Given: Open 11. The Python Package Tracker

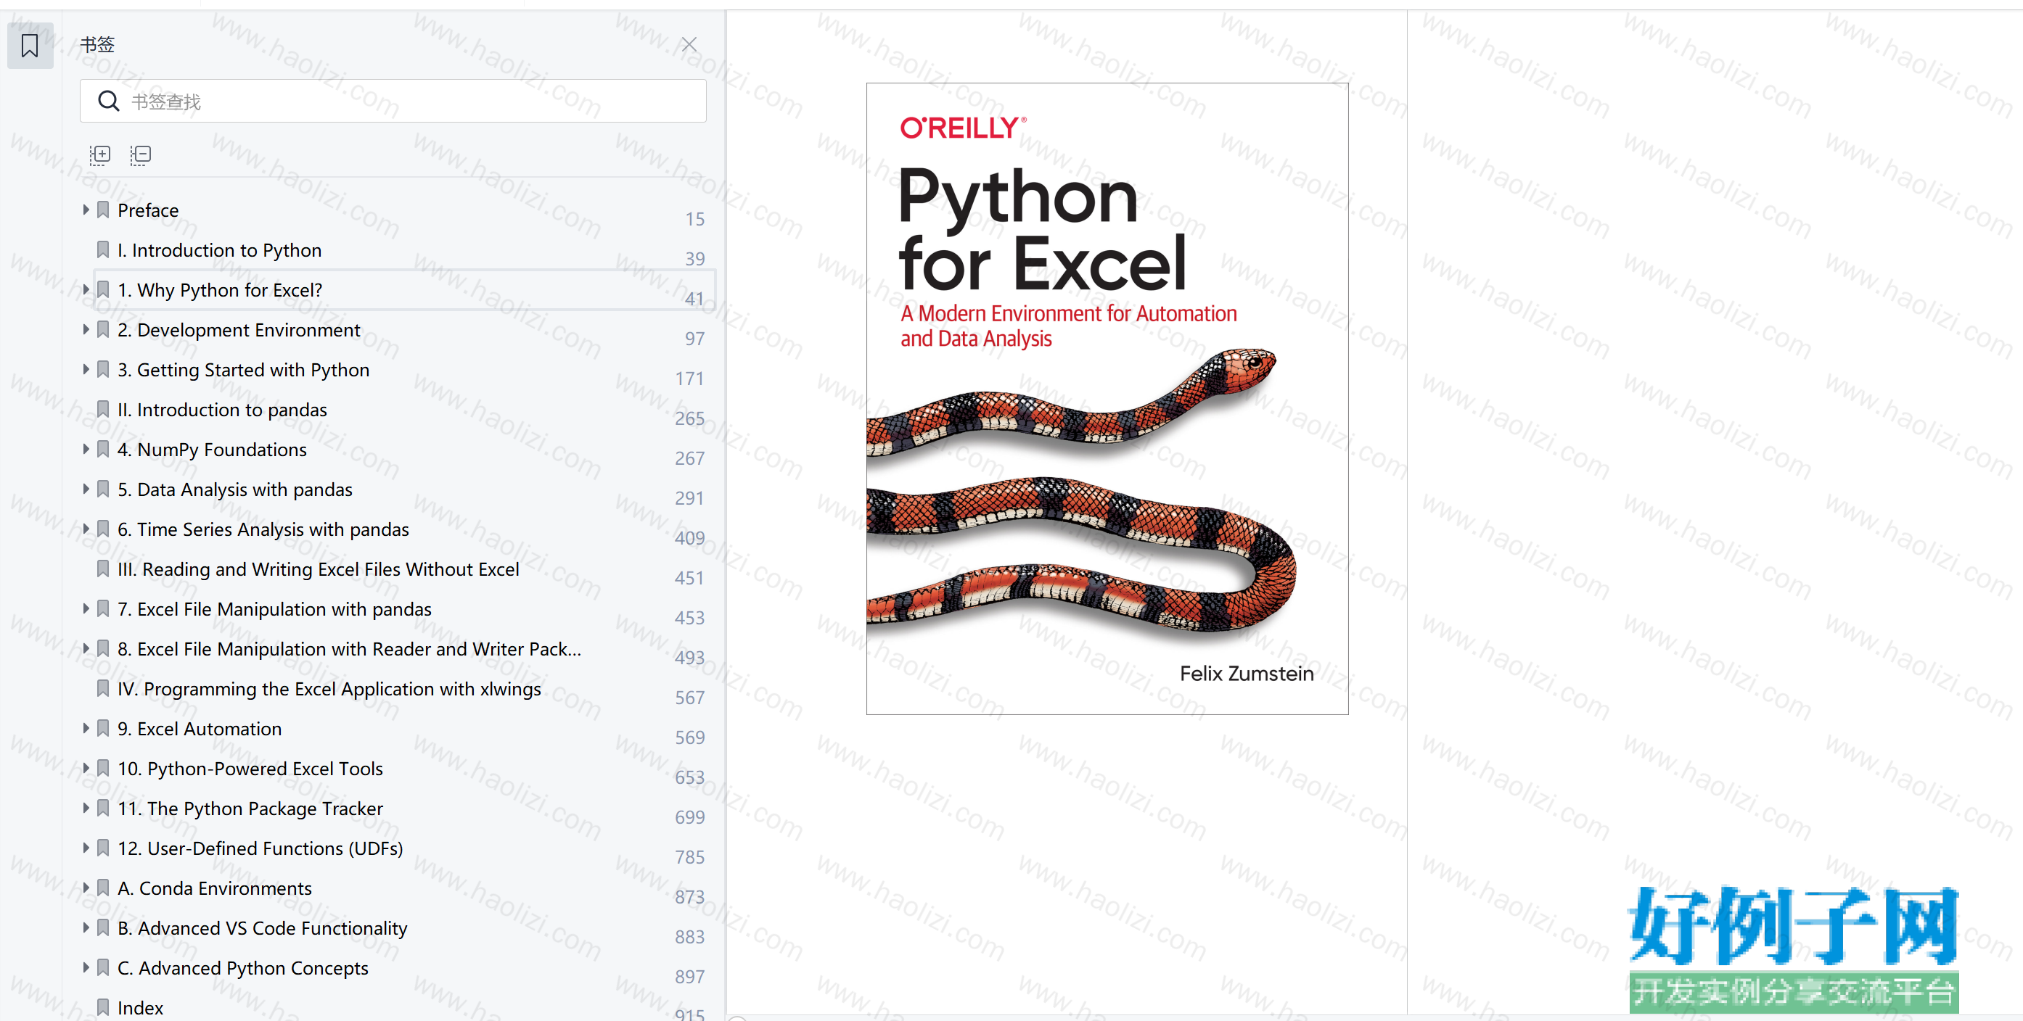Looking at the screenshot, I should pyautogui.click(x=250, y=809).
